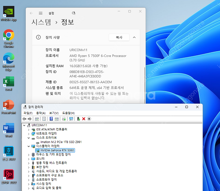
Task: Minimize the Settings window
Action: (x=119, y=11)
